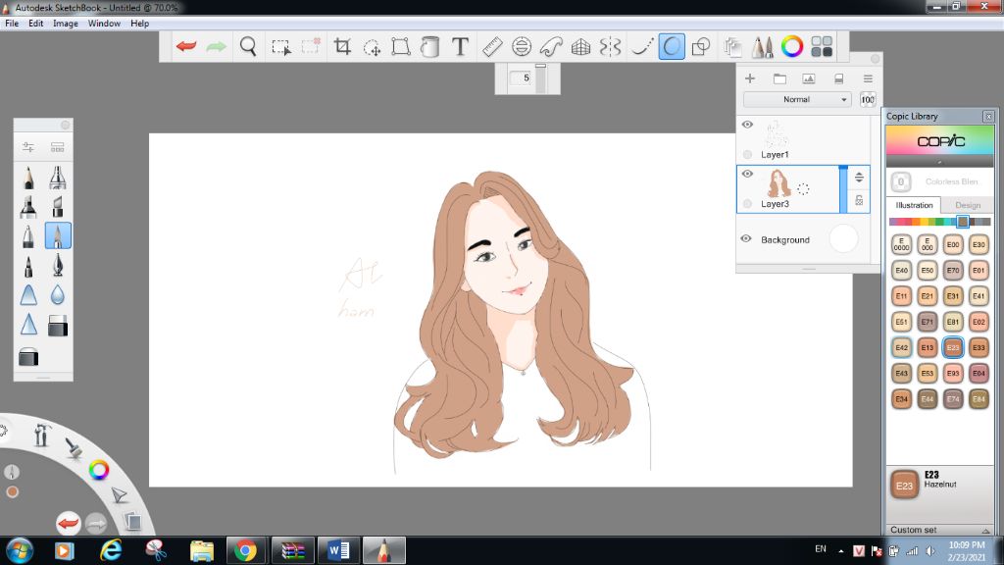Switch to the Illustration tab
1004x565 pixels.
click(x=914, y=205)
